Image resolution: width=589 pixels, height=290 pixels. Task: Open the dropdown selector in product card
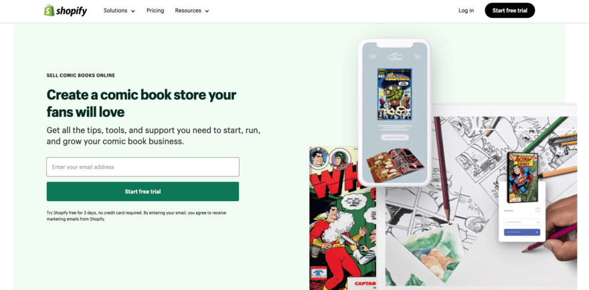tap(522, 222)
